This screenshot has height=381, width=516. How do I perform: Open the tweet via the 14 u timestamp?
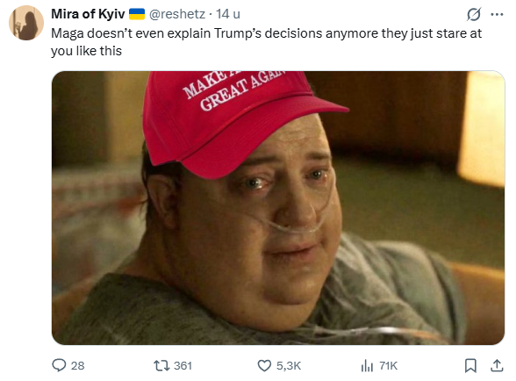pos(228,14)
